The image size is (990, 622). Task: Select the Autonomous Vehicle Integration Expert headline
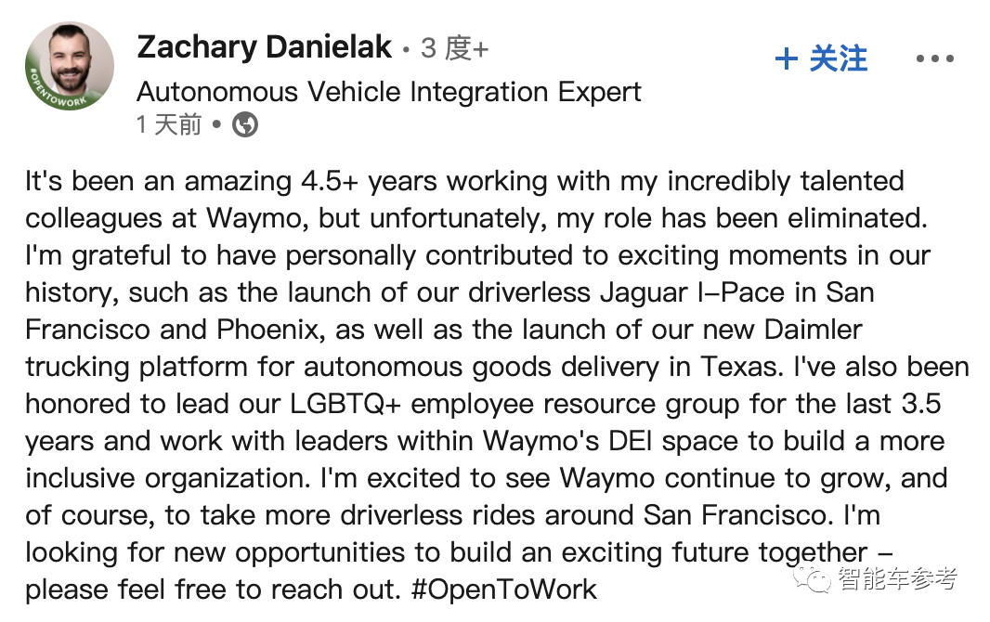[x=389, y=92]
